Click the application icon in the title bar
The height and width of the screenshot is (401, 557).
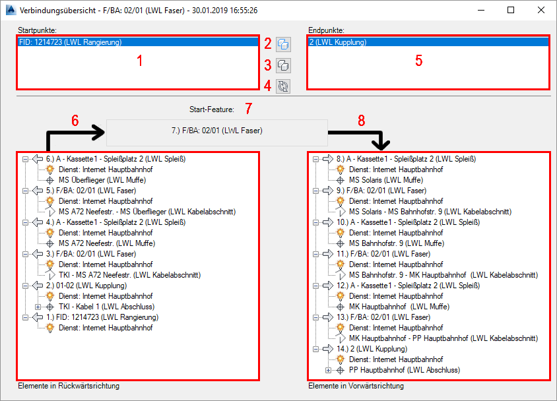11,11
